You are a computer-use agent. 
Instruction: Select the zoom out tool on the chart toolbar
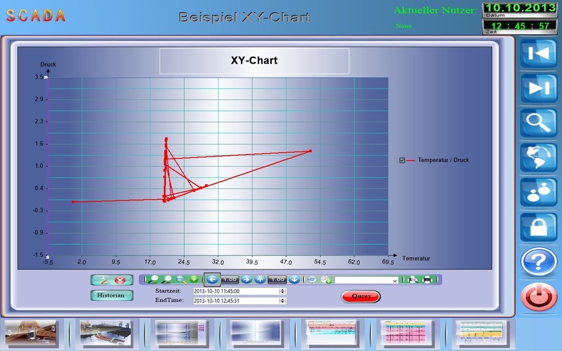[167, 279]
